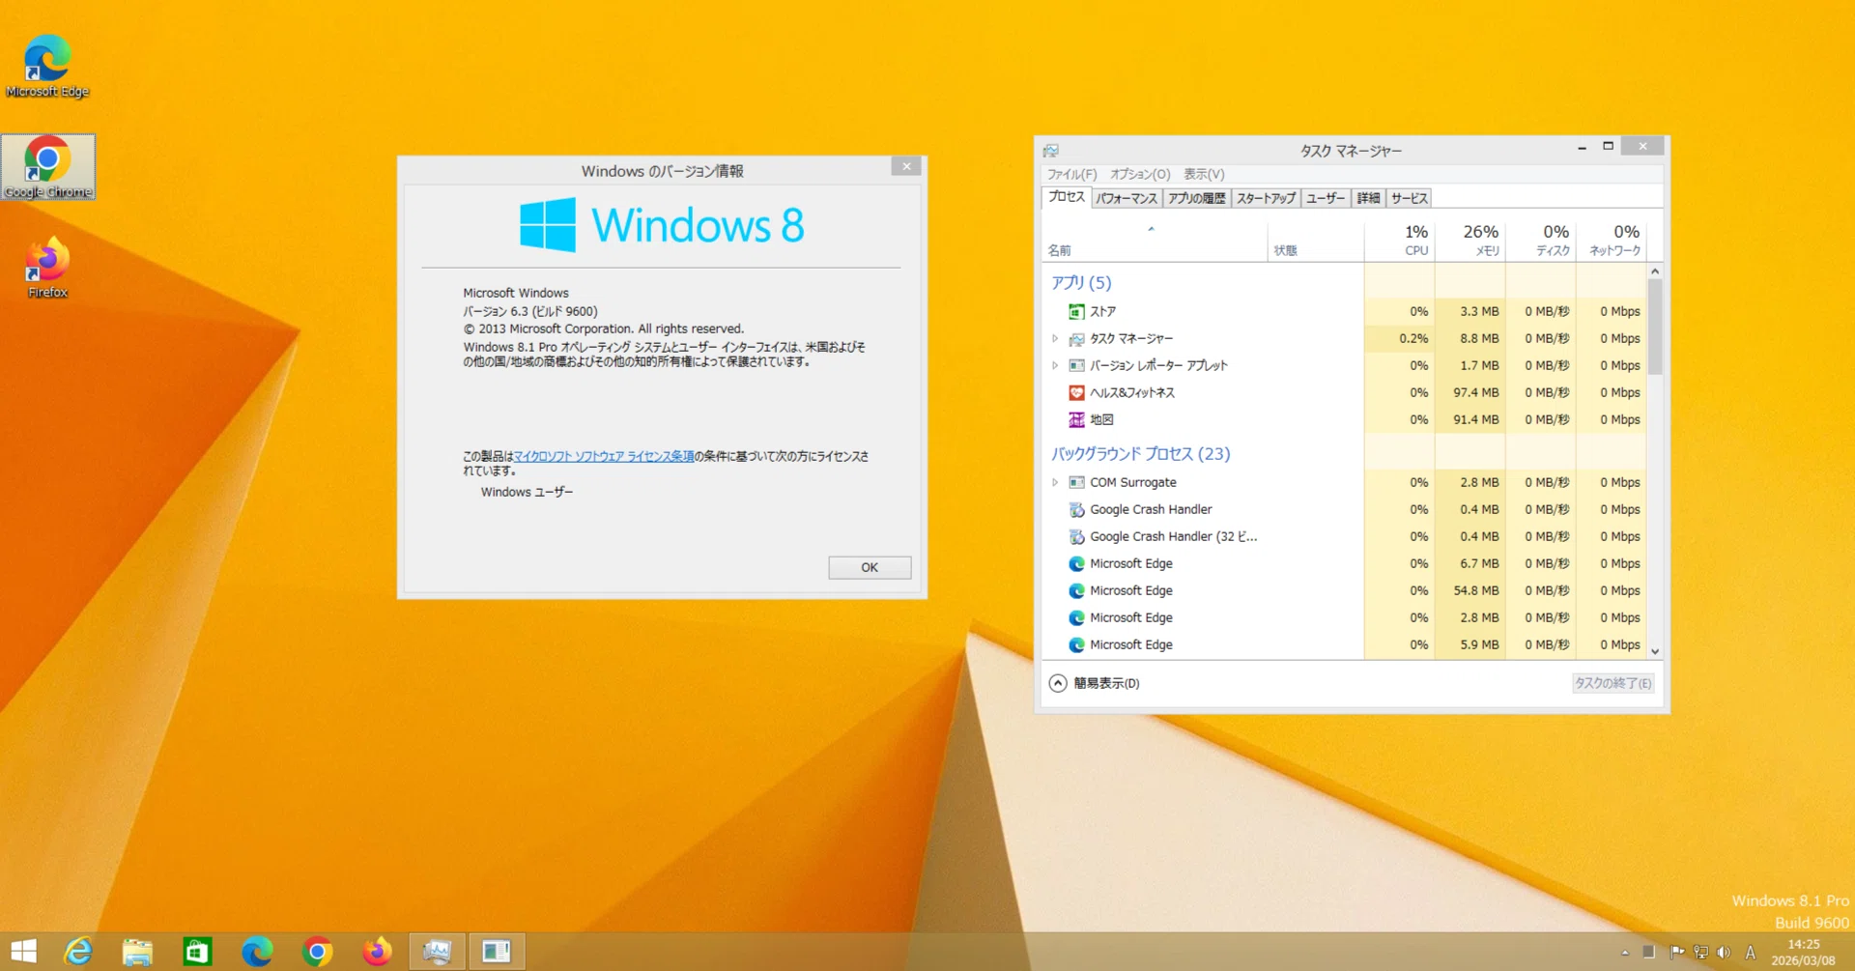Select the 地図 app row

point(1344,419)
